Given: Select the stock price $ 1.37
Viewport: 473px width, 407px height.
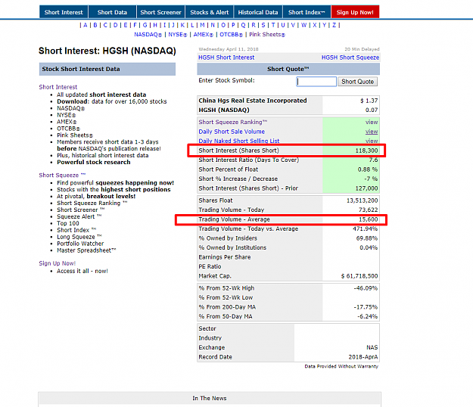Looking at the screenshot, I should (369, 101).
